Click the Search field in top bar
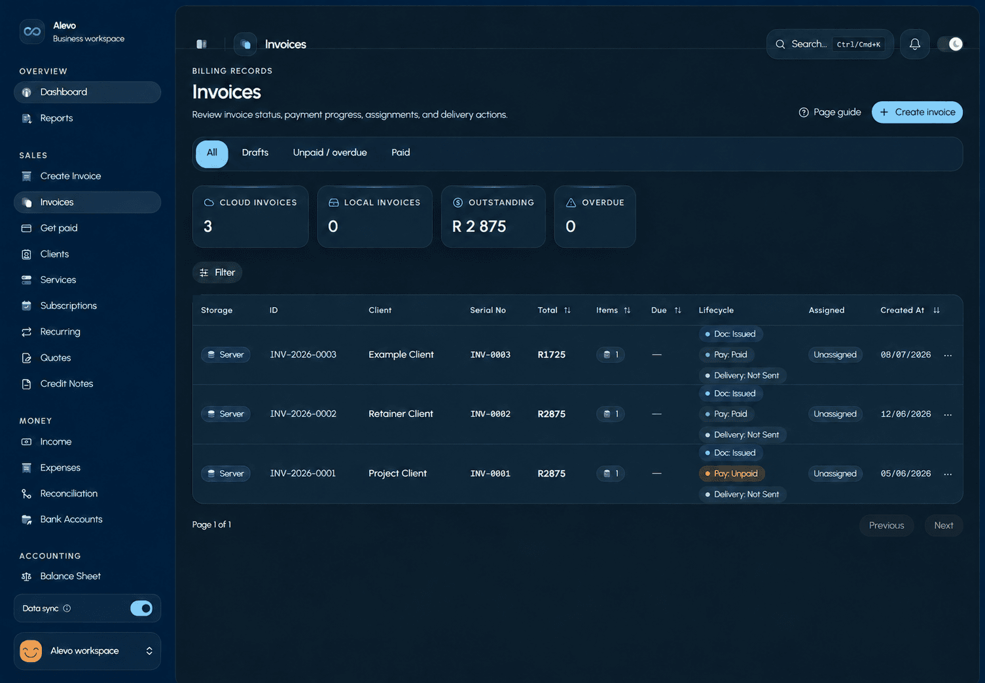The image size is (985, 683). [830, 44]
